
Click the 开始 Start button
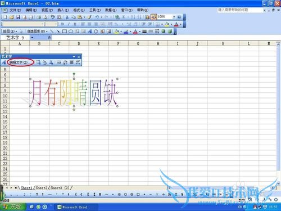coord(12,206)
